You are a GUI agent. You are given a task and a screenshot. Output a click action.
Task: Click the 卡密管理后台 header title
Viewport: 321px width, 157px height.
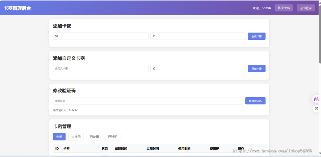(x=17, y=8)
